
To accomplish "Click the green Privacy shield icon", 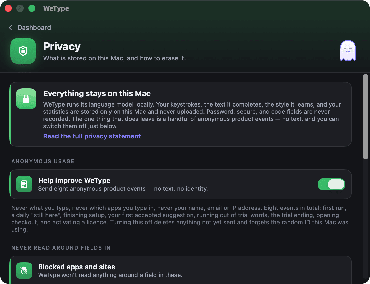I will click(23, 51).
